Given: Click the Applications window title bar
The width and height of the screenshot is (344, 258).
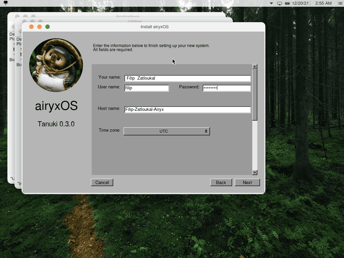Looking at the screenshot, I should coord(128,16).
